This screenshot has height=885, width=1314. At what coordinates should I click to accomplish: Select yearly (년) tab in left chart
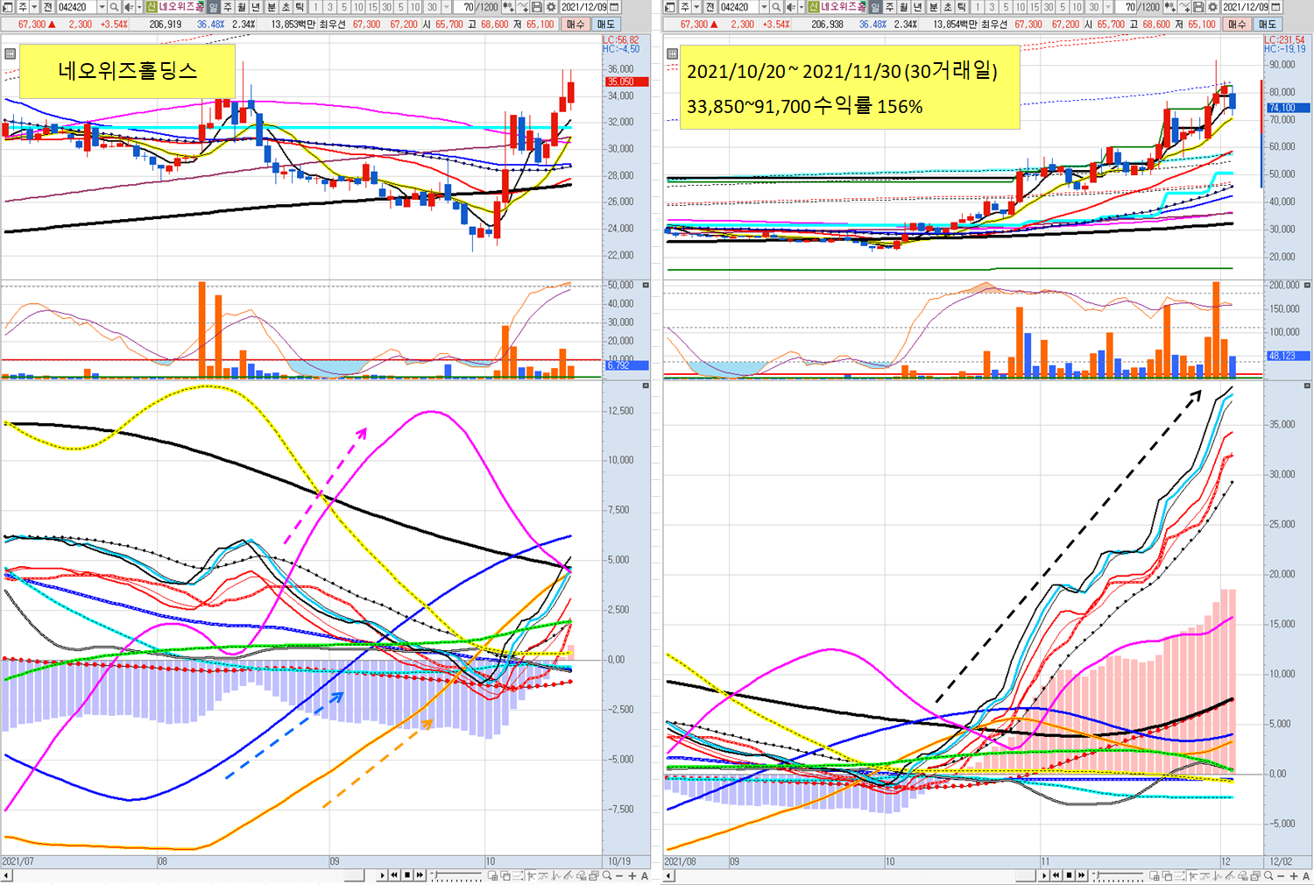pyautogui.click(x=256, y=7)
